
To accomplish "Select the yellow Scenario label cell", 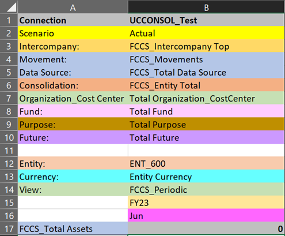I will [73, 33].
